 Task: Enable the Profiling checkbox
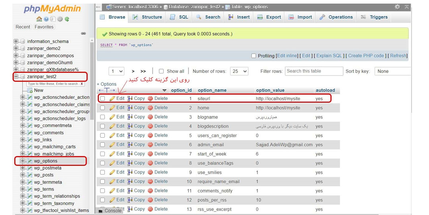tap(253, 56)
